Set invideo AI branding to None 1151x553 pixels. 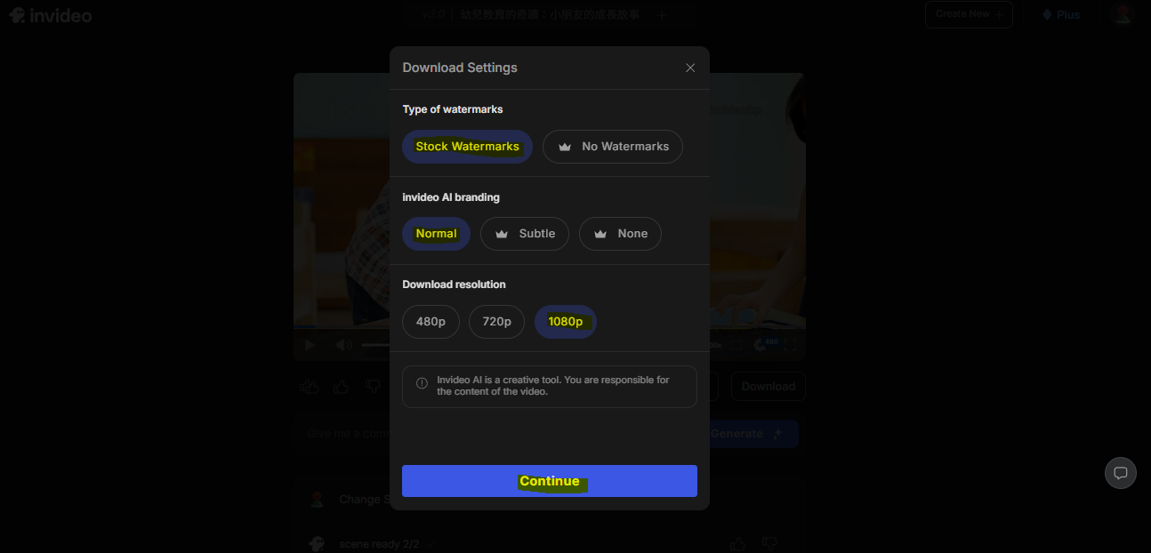click(619, 234)
